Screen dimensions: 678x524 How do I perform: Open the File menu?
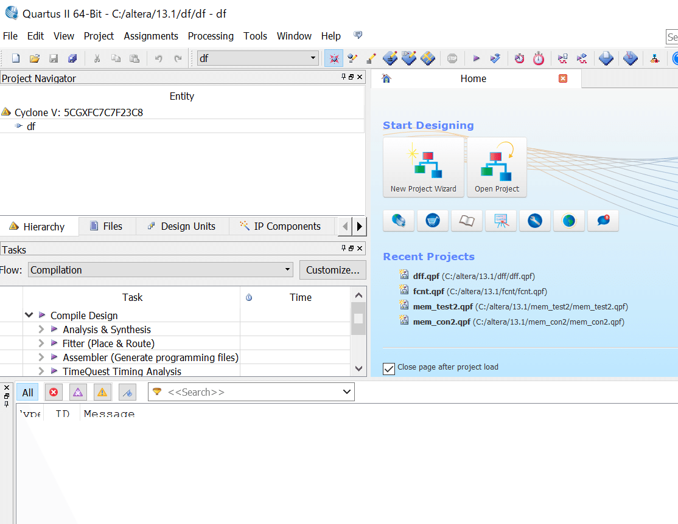coord(10,36)
